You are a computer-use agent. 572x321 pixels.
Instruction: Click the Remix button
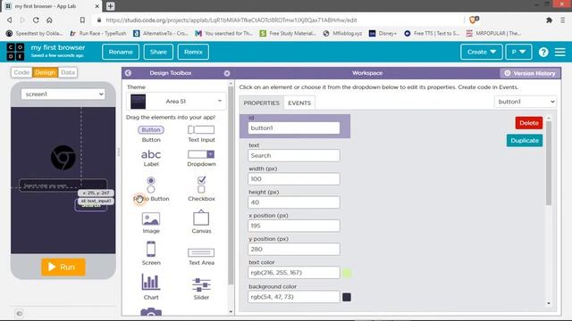pos(193,52)
